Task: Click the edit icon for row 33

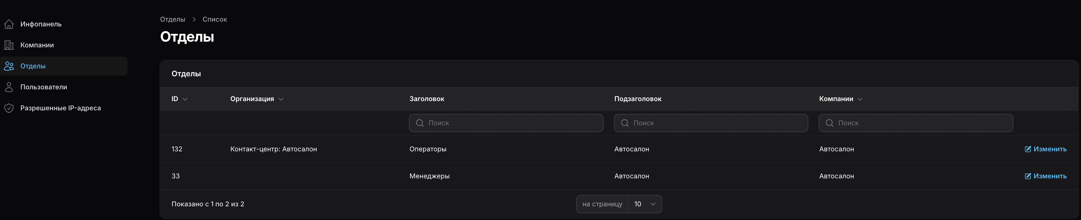Action: (x=1028, y=176)
